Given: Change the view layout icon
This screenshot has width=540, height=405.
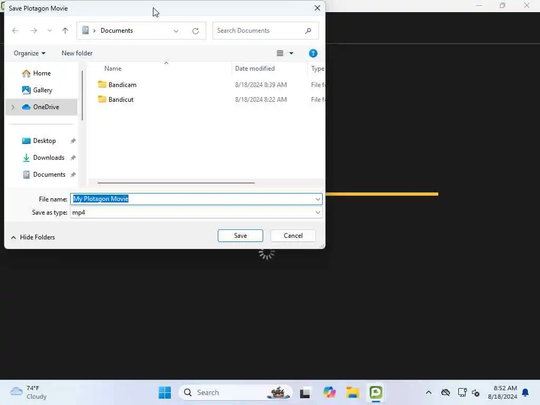Looking at the screenshot, I should click(x=280, y=53).
